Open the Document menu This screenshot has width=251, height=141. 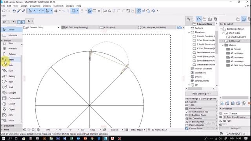click(x=35, y=6)
